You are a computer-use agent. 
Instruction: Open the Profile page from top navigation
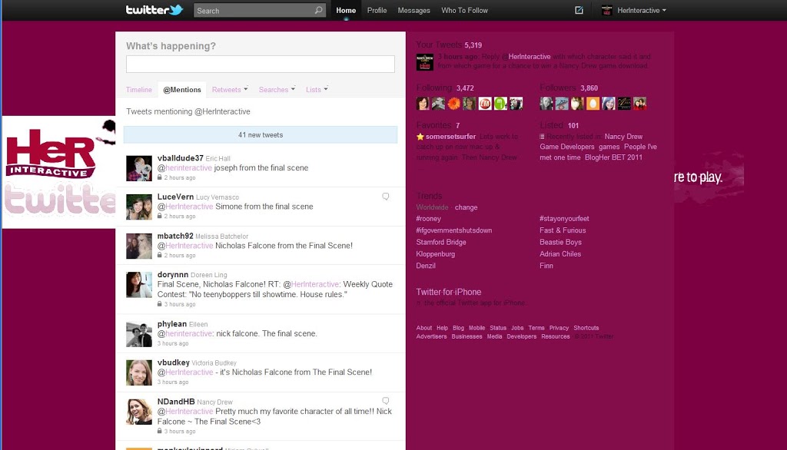click(x=377, y=10)
